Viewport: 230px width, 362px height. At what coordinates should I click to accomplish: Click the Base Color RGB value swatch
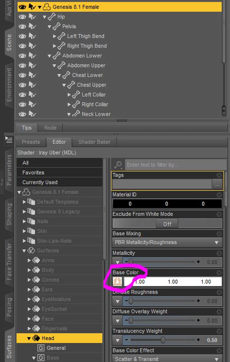click(x=172, y=282)
